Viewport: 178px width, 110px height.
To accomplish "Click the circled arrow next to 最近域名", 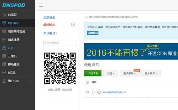I will pos(73,25).
